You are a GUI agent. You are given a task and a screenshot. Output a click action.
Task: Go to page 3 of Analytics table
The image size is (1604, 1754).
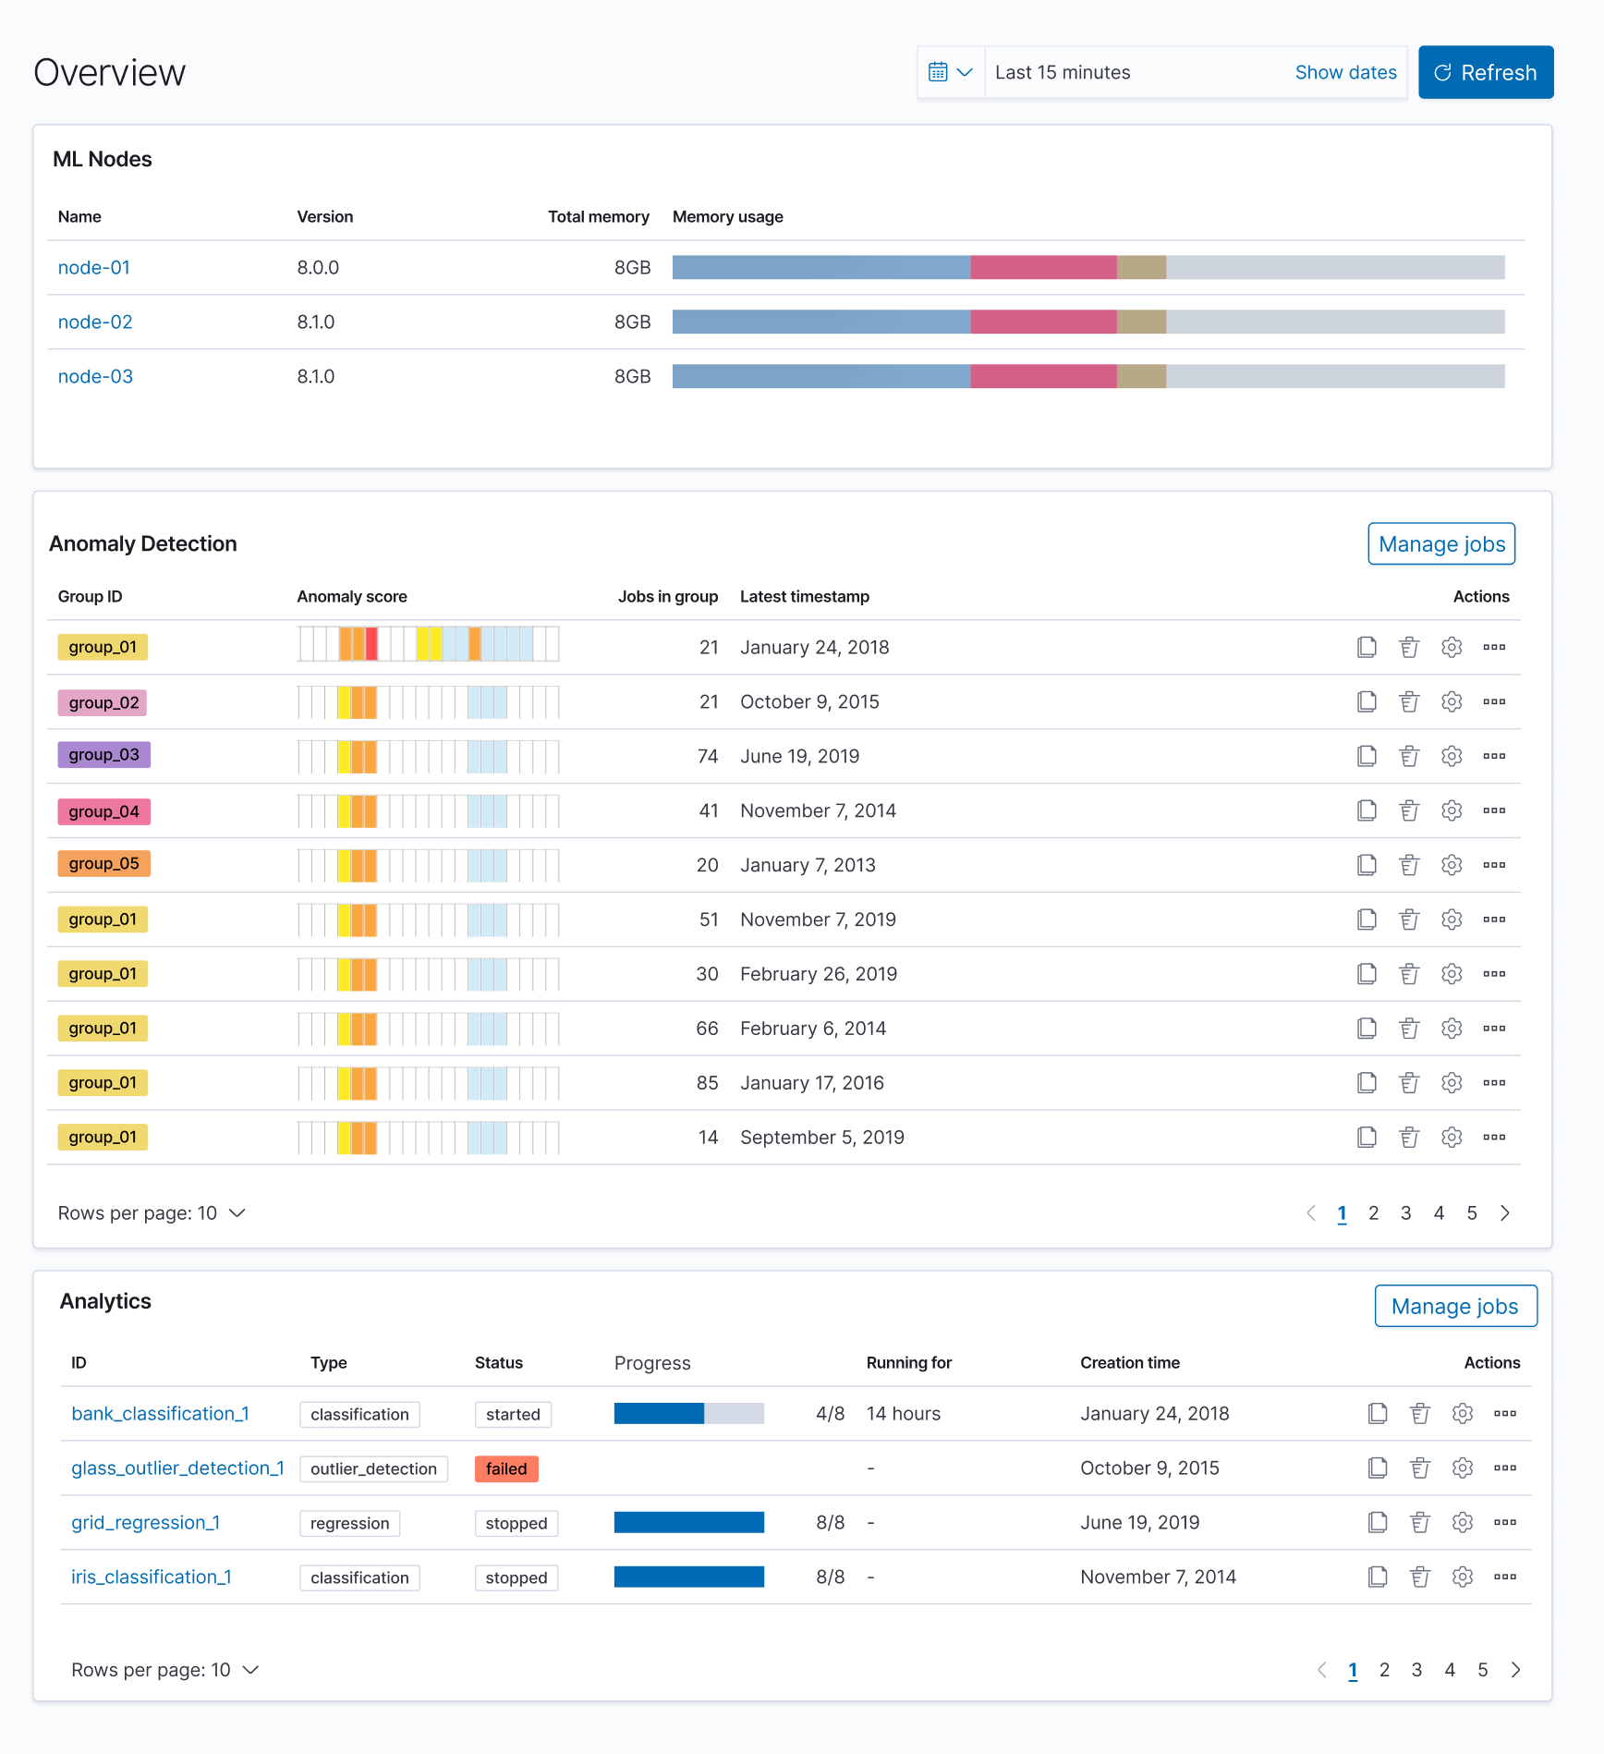coord(1416,1670)
